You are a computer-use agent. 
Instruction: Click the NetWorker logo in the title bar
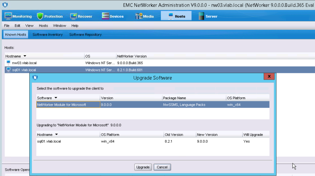[5, 5]
